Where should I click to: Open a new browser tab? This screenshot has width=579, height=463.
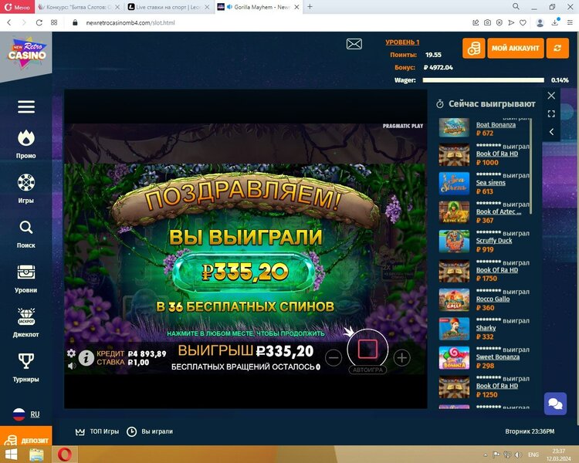310,7
